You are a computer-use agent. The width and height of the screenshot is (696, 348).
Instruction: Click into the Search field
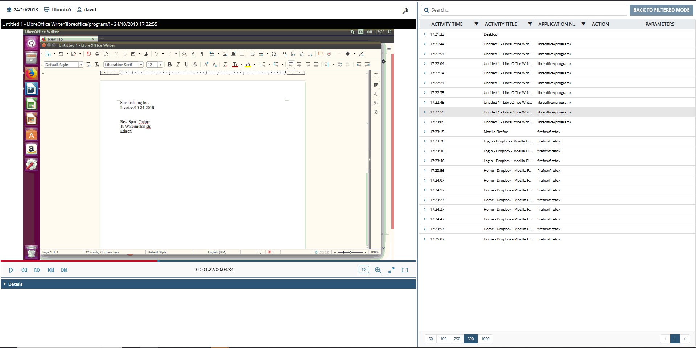[x=524, y=10]
